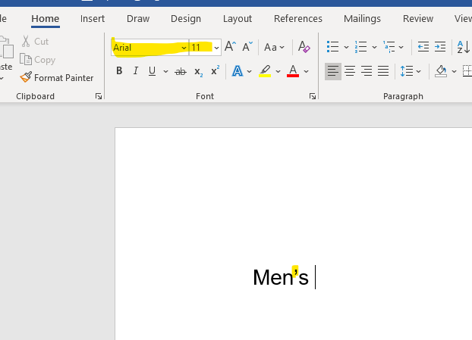Viewport: 472px width, 340px height.
Task: Switch to the References tab
Action: [298, 19]
